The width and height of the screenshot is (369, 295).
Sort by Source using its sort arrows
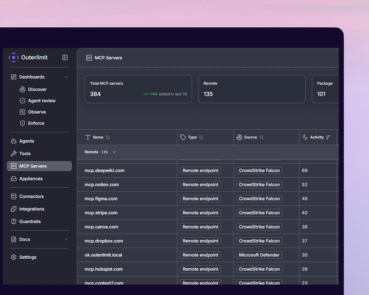pos(261,137)
